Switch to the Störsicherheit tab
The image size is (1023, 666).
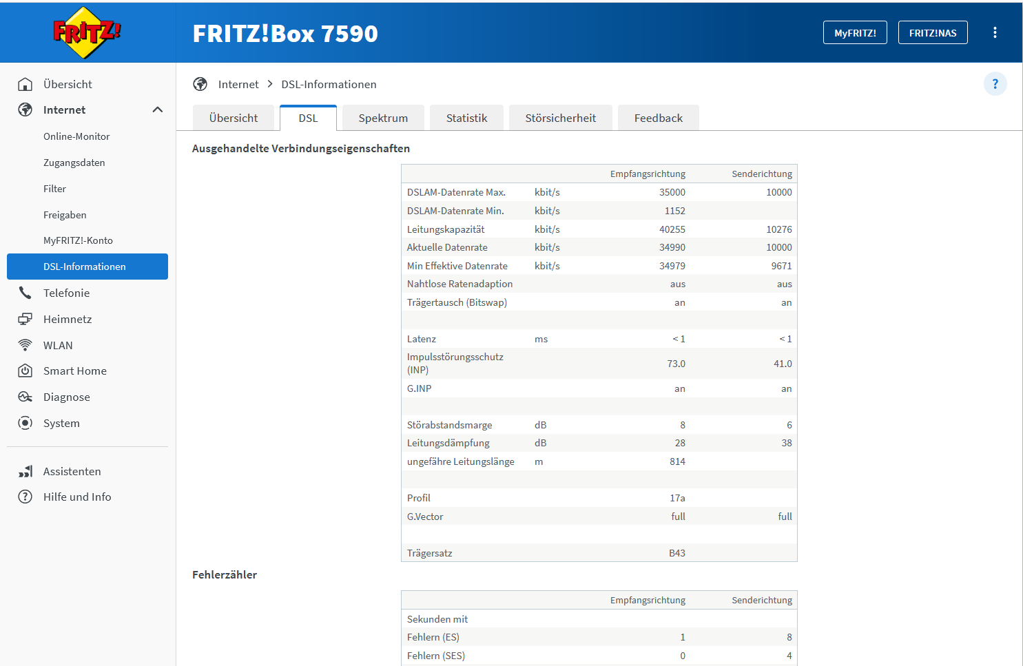point(561,118)
